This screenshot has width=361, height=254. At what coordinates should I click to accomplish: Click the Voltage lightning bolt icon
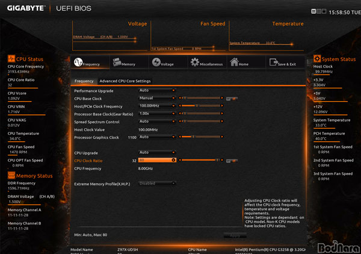click(156, 62)
